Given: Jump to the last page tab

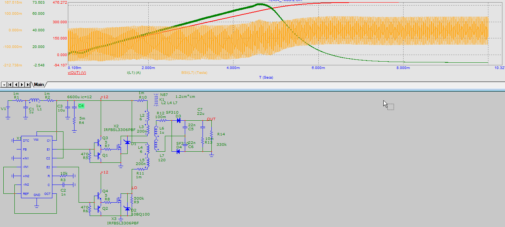Looking at the screenshot, I should click(x=28, y=85).
